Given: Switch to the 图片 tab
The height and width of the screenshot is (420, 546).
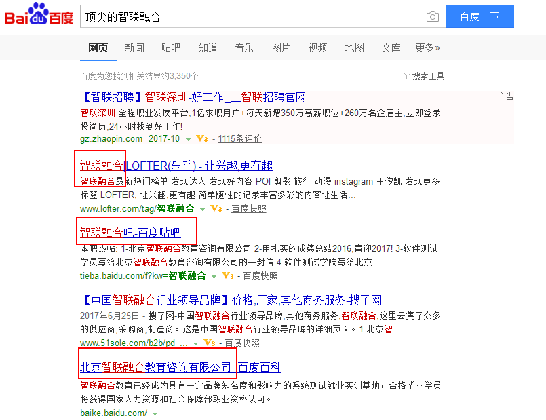Looking at the screenshot, I should click(281, 47).
